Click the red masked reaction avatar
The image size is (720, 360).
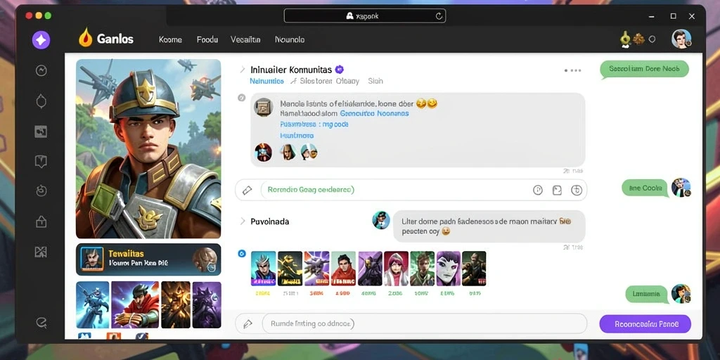pos(264,152)
